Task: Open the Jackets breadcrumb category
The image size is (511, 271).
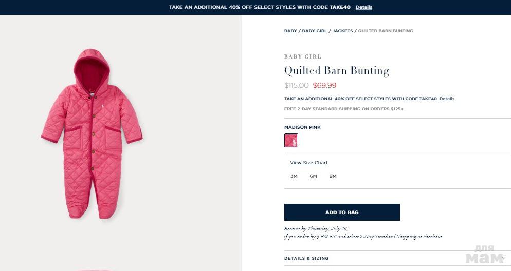Action: [x=342, y=31]
